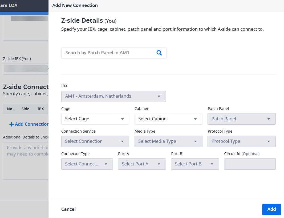Click the Cancel button

68,209
